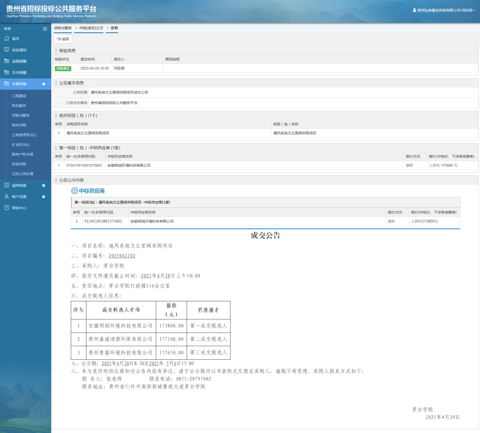Click the 诚信档案 list icon
The height and width of the screenshot is (433, 480).
tap(6, 185)
